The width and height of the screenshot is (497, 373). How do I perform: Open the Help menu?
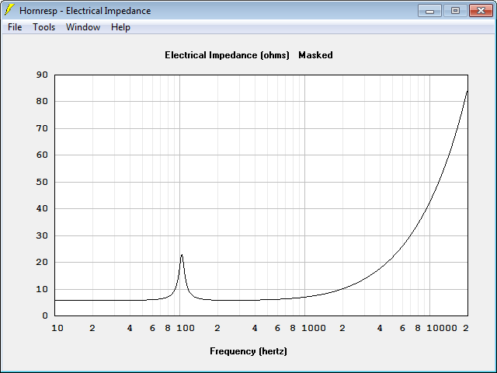120,27
